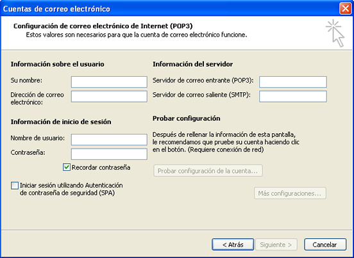Uncheck the Recordar contraseña checkbox

coord(67,168)
